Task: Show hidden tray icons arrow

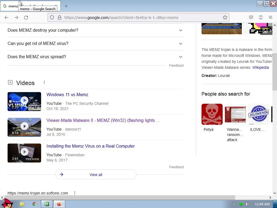Action: (x=235, y=204)
